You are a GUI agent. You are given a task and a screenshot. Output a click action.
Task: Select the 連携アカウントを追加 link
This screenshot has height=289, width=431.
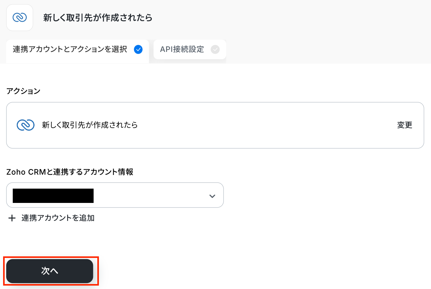pyautogui.click(x=58, y=218)
